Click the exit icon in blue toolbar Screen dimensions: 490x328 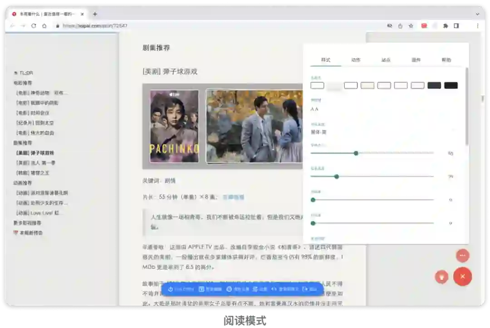[x=305, y=289]
